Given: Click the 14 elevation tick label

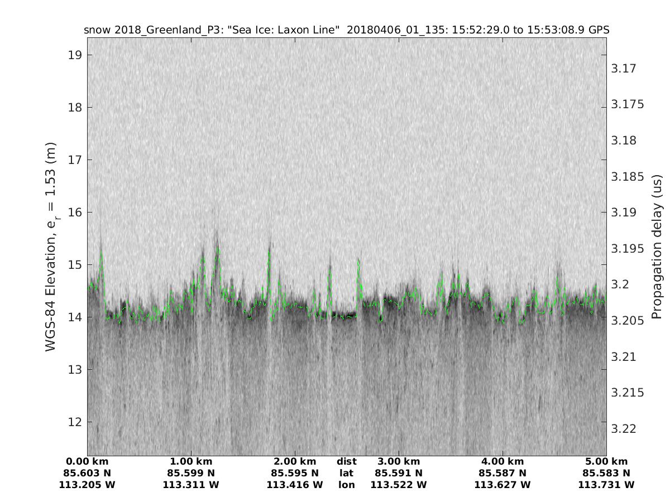Looking at the screenshot, I should pos(75,317).
